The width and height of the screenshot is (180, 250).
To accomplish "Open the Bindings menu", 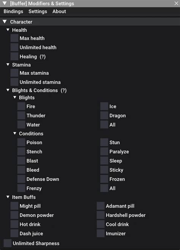I will click(13, 11).
